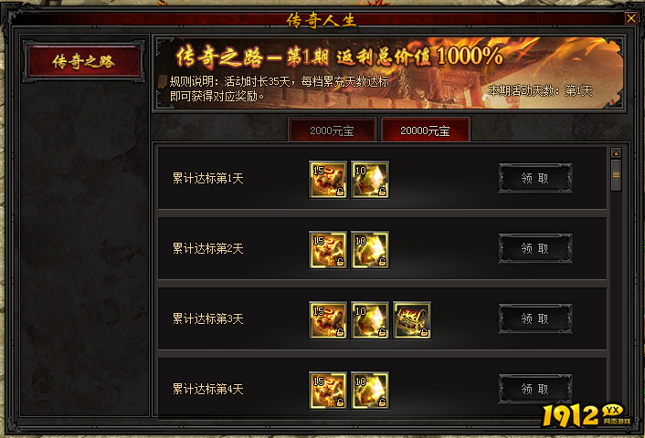645x438 pixels.
Task: Open the 传奇之路 sidebar section
Action: click(83, 62)
